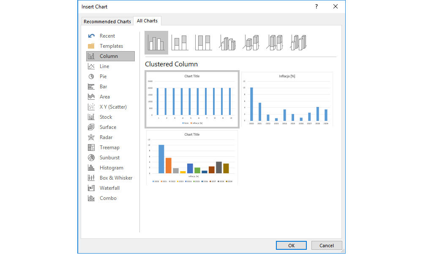This screenshot has width=423, height=254.
Task: Pick the 3-D 100% Stacked Column icon
Action: pyautogui.click(x=275, y=43)
